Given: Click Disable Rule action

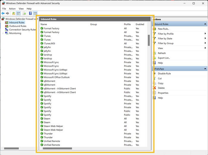Looking at the screenshot, I should [x=164, y=74].
